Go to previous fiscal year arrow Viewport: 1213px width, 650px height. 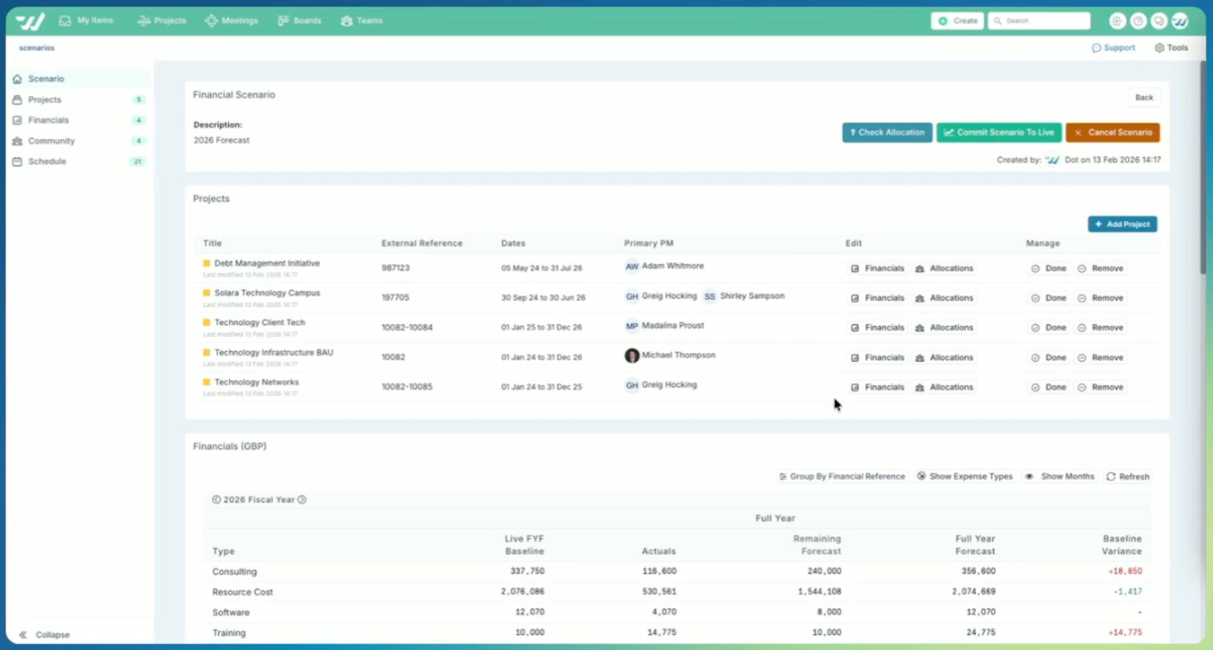pos(216,500)
